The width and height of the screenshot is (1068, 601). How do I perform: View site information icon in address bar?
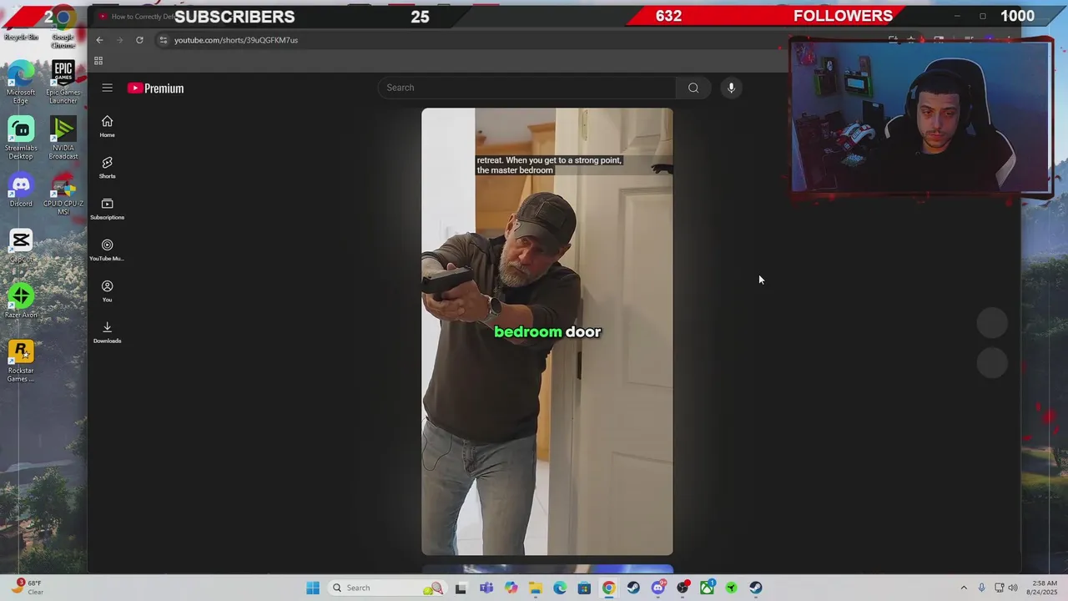(x=164, y=40)
